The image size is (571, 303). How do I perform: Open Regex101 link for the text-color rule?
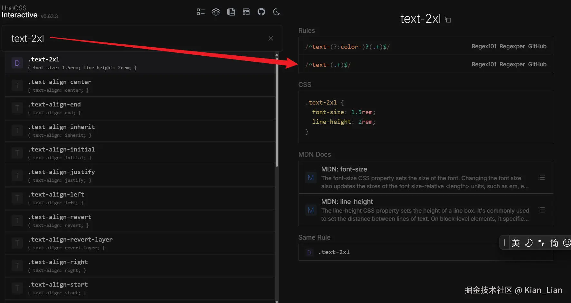coord(484,46)
